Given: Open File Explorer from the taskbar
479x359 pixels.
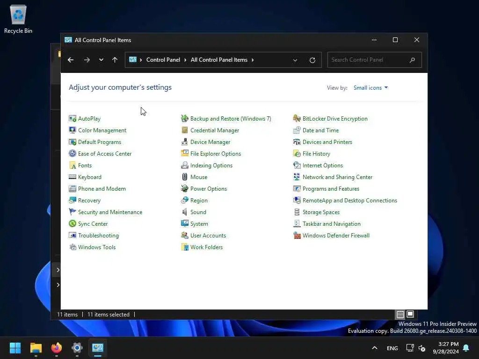Looking at the screenshot, I should coord(36,348).
